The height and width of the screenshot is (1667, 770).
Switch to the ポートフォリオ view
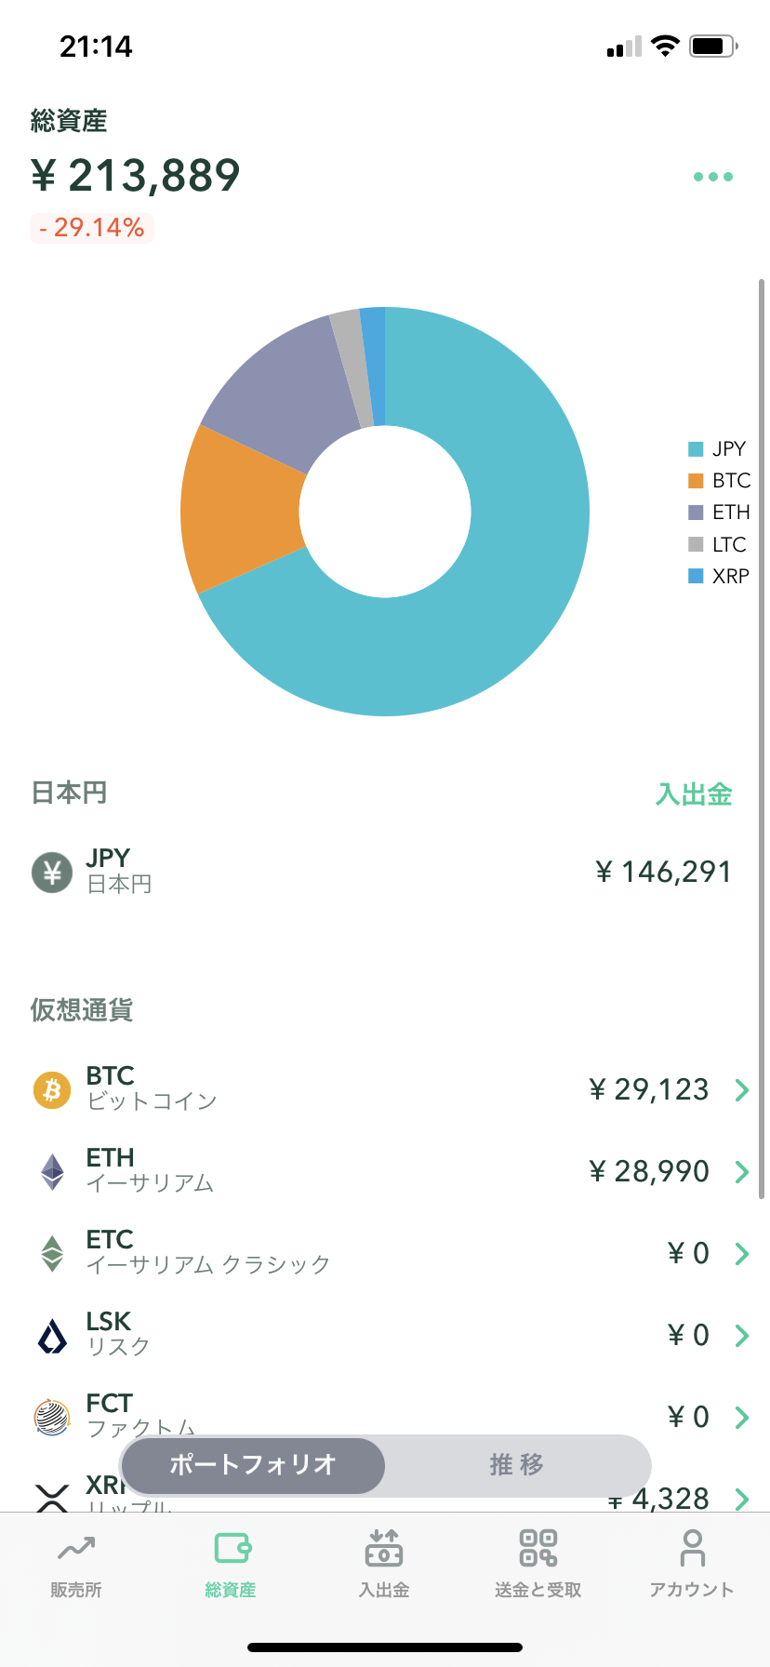[253, 1465]
